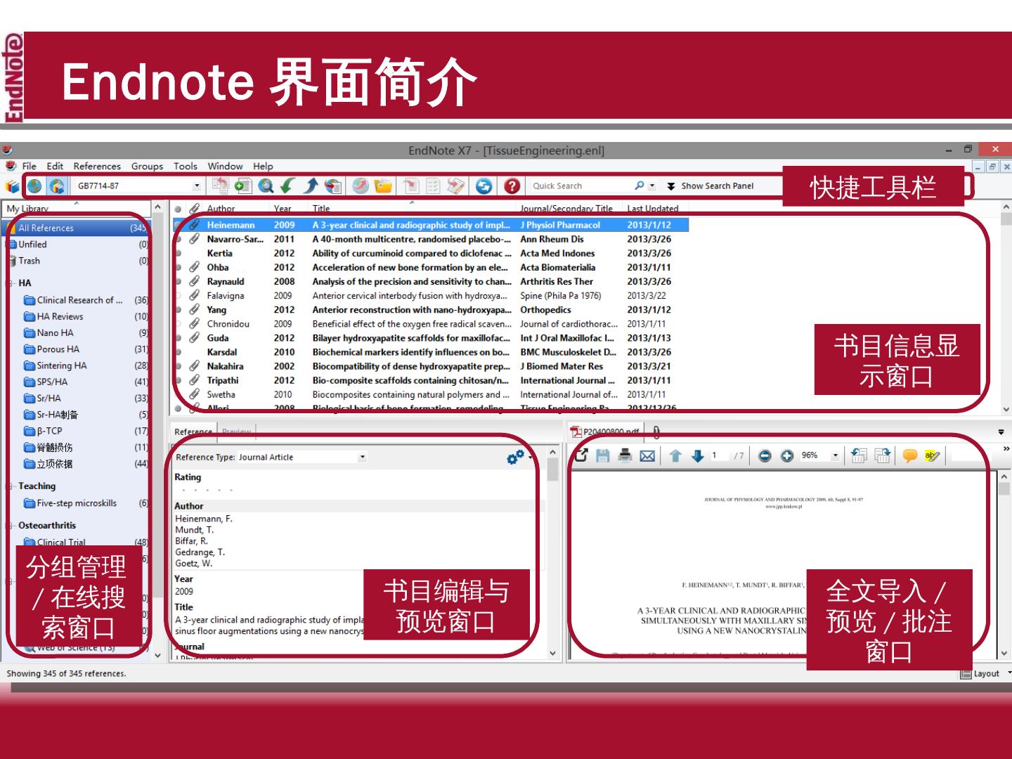Viewport: 1012px width, 759px height.
Task: Select the All References group
Action: [x=77, y=228]
